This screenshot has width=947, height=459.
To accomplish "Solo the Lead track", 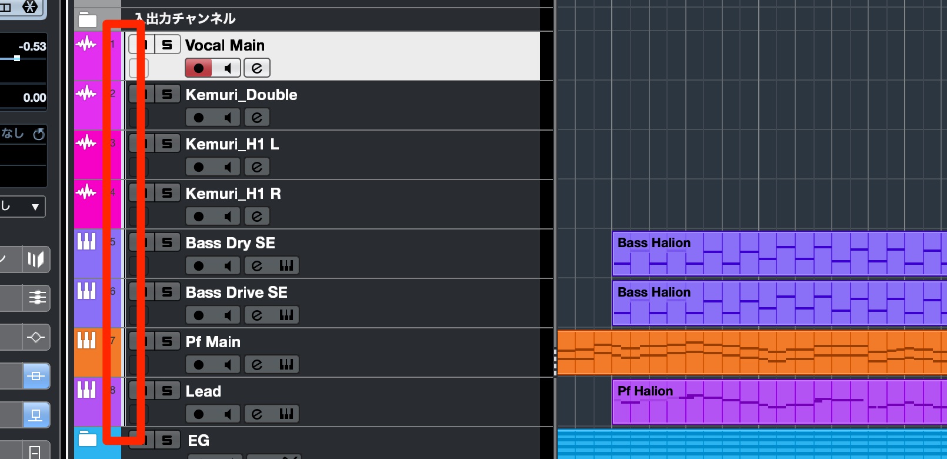I will [168, 391].
